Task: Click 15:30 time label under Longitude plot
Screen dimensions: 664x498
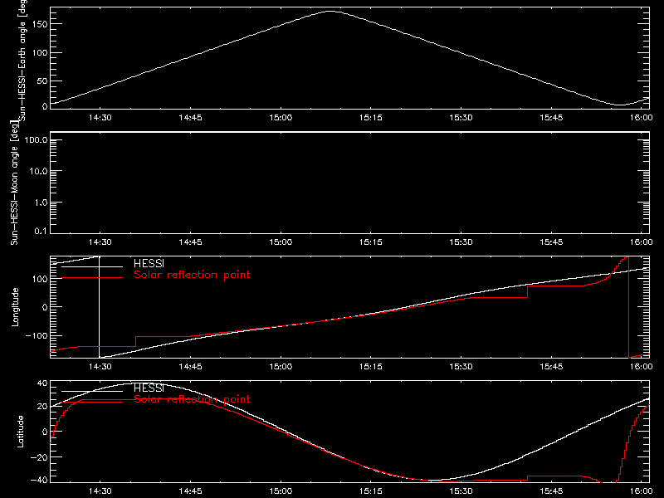Action: click(x=461, y=366)
